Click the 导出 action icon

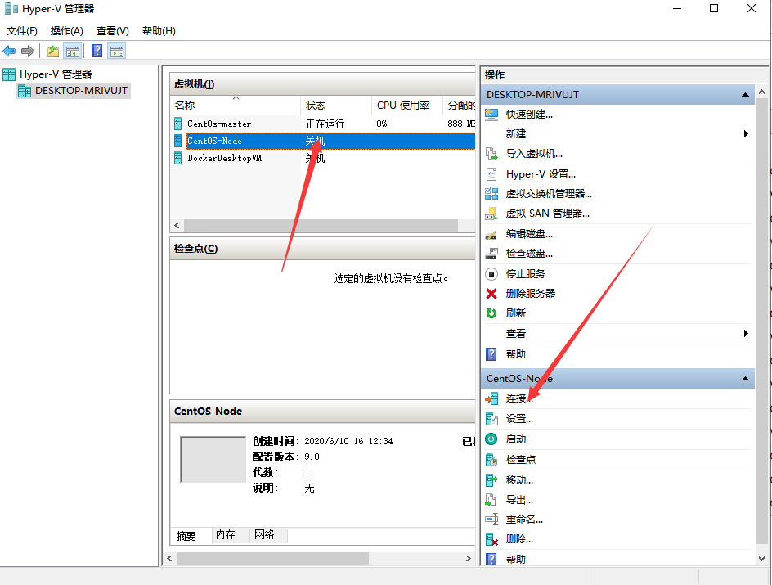coord(491,500)
